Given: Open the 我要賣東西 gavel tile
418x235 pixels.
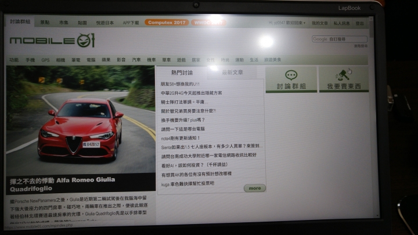Looking at the screenshot, I should (x=344, y=79).
